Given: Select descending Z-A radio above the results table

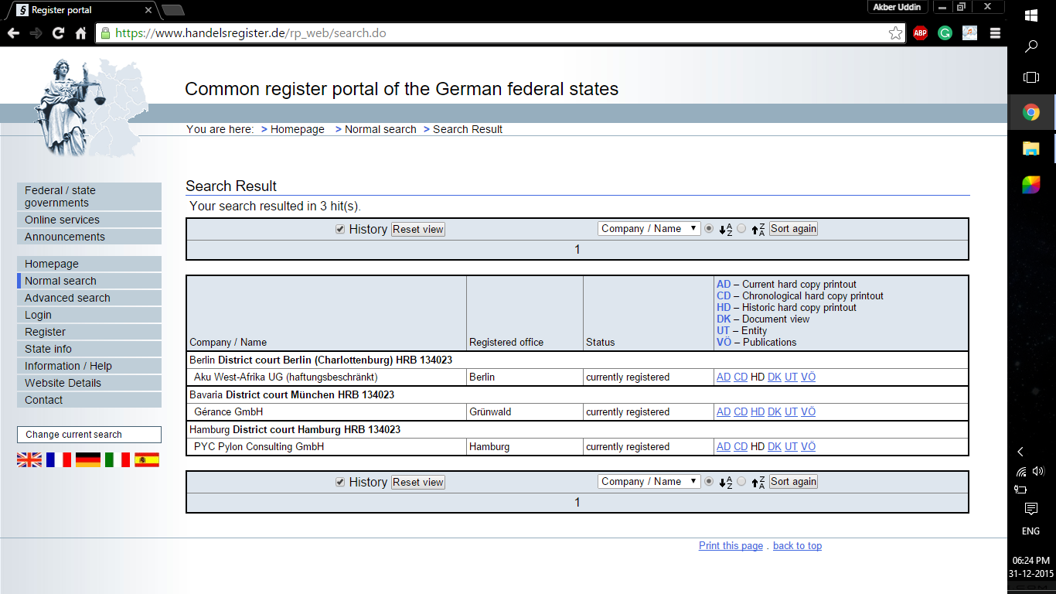Looking at the screenshot, I should (x=742, y=229).
